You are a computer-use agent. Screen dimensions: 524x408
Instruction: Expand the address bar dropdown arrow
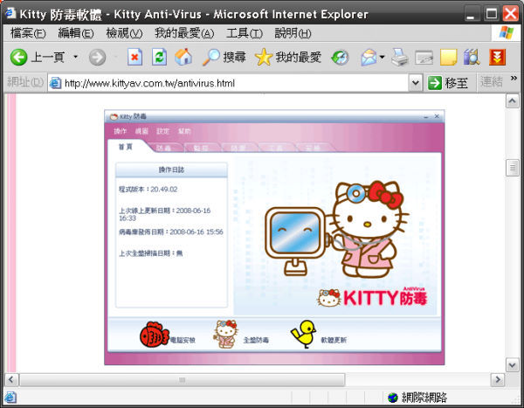tap(416, 83)
